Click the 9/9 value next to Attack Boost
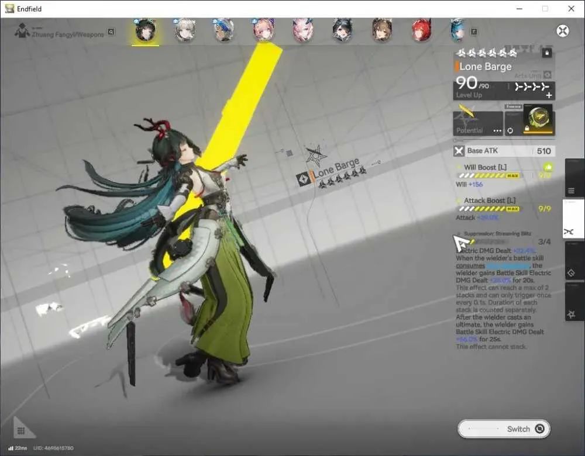This screenshot has height=456, width=585. pos(544,209)
